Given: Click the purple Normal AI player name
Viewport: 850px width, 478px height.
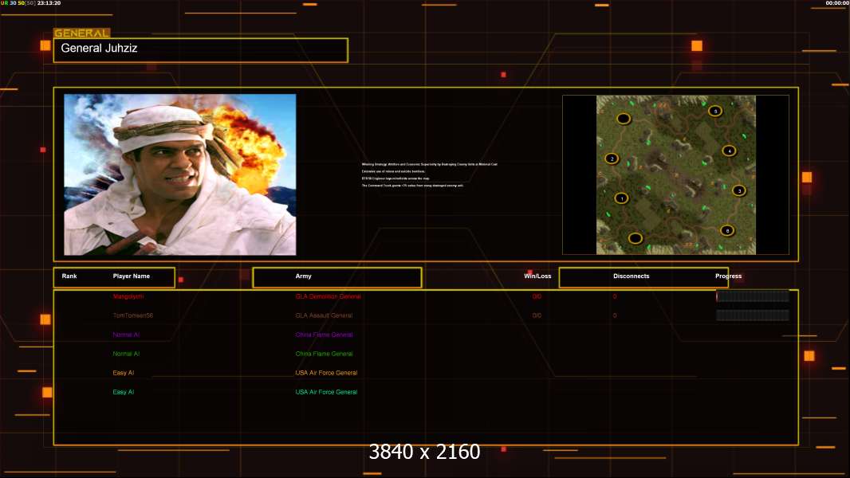Looking at the screenshot, I should [x=126, y=335].
